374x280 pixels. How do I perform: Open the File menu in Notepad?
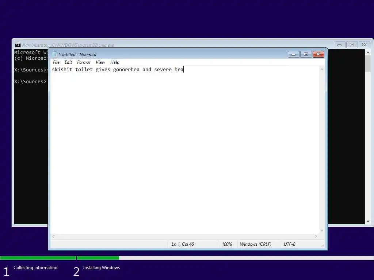[56, 62]
